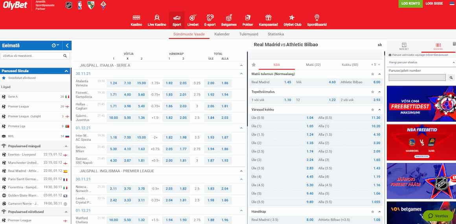
Task: Favorite the Matši tulemus market star
Action: 373,74
